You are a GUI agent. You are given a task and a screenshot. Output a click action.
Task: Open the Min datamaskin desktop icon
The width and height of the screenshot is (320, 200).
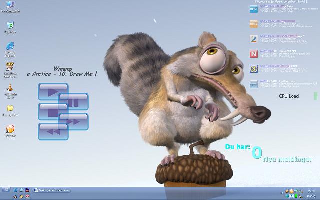pyautogui.click(x=10, y=7)
